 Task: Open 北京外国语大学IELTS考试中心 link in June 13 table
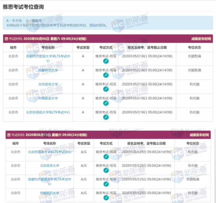[50, 152]
